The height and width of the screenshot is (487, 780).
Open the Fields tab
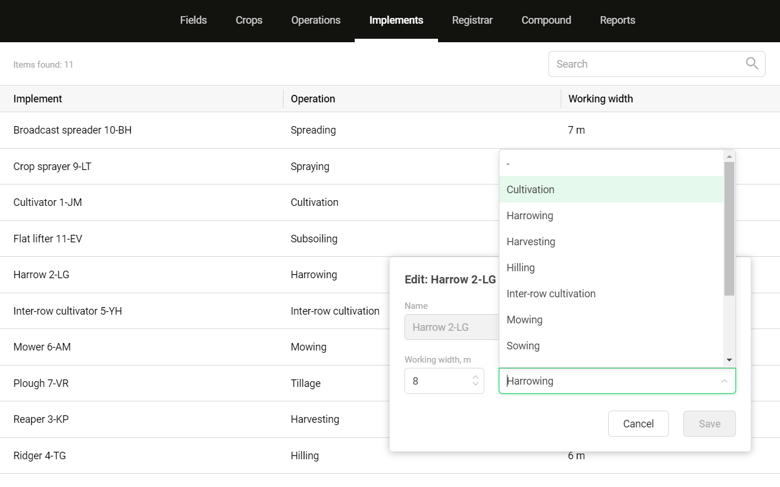coord(193,20)
